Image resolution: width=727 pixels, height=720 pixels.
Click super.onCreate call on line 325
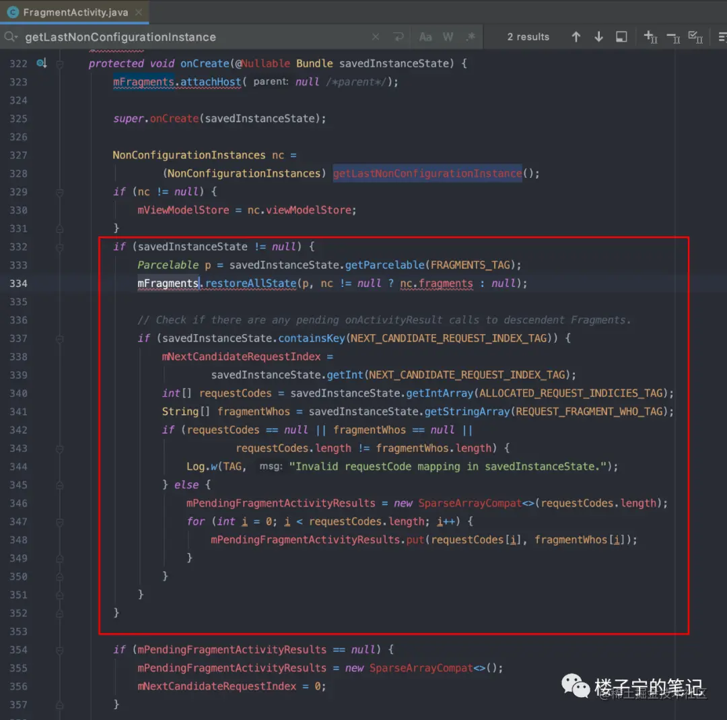[174, 119]
